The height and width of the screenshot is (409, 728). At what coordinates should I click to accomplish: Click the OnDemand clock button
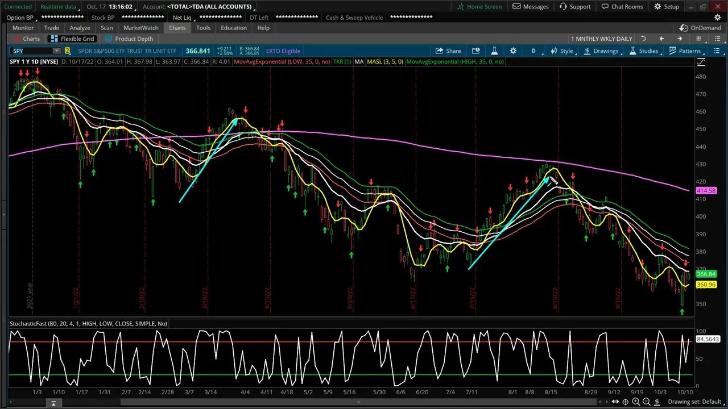pyautogui.click(x=700, y=28)
